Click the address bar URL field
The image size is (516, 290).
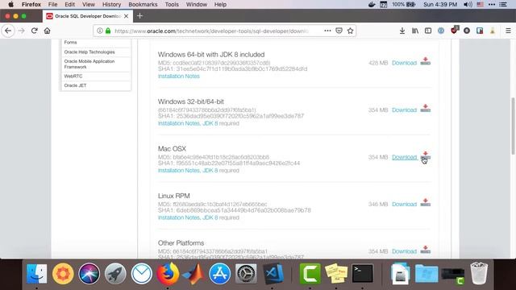(211, 31)
